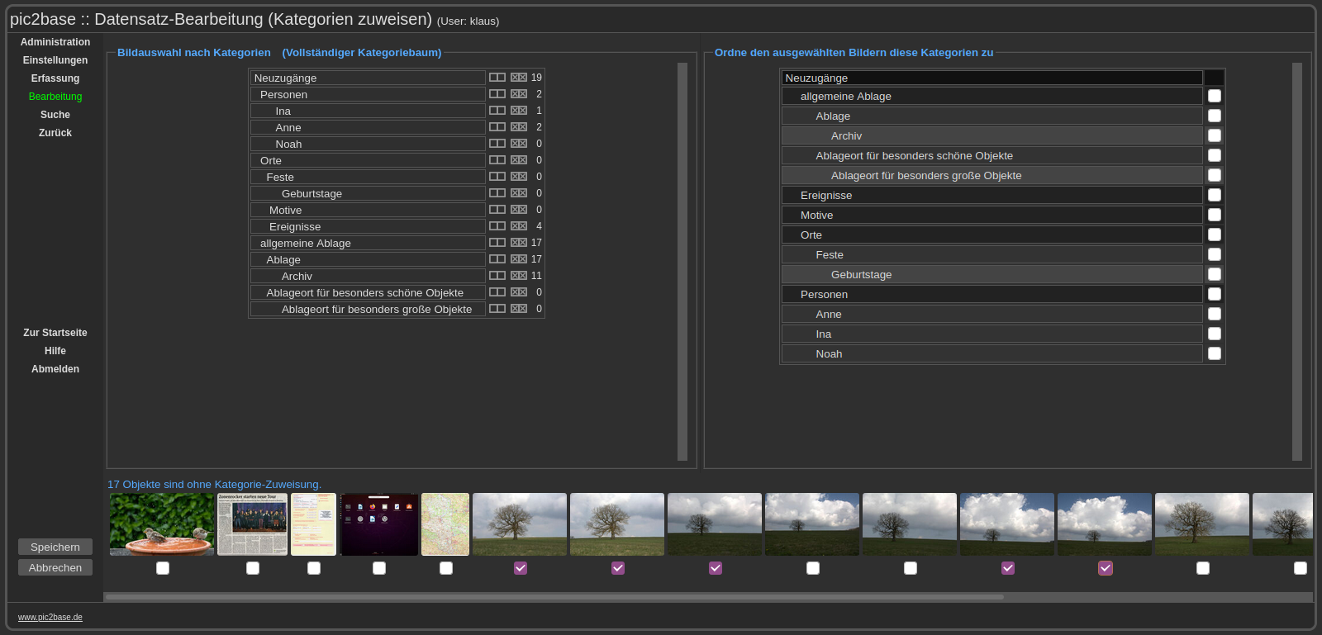The width and height of the screenshot is (1322, 635).
Task: Click the empty double-box icon beside Geburtstage
Action: (497, 193)
